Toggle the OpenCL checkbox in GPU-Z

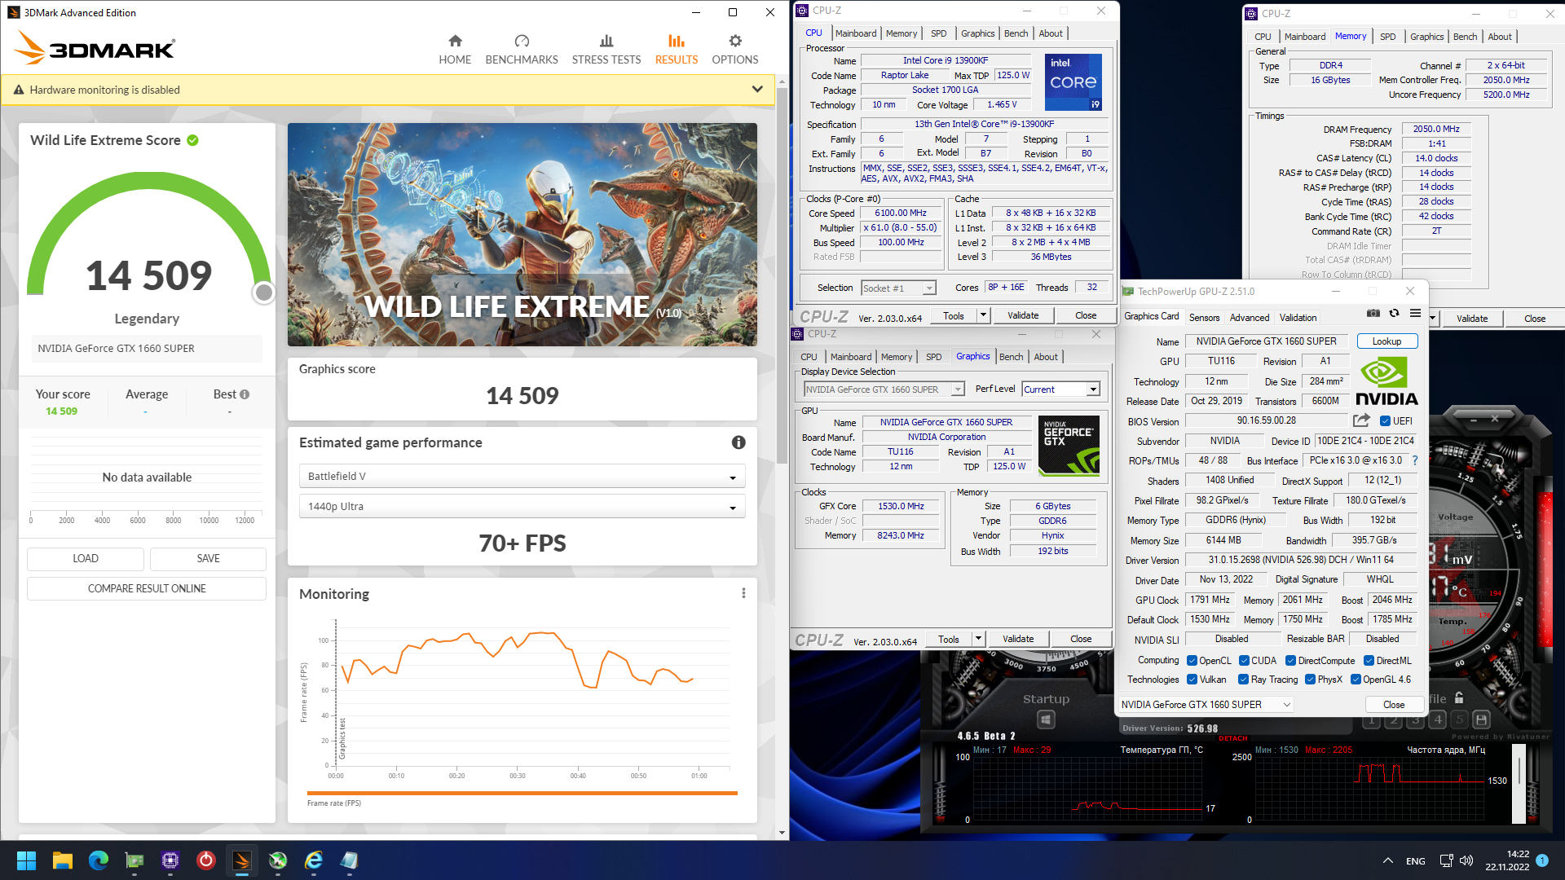coord(1192,661)
